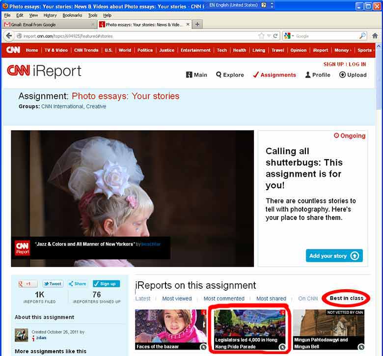Open the View menu
This screenshot has width=383, height=356.
[x=33, y=15]
